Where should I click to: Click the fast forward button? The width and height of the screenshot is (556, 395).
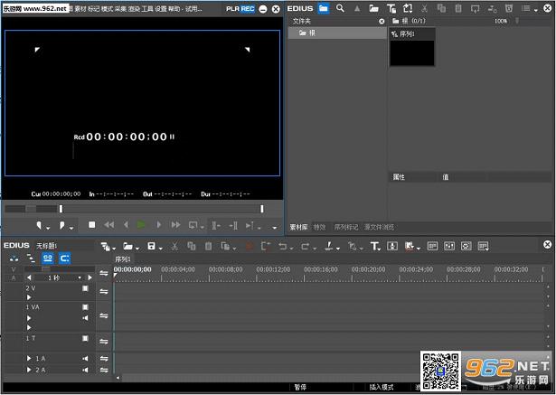coord(175,225)
